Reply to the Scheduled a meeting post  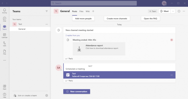coord(69,81)
